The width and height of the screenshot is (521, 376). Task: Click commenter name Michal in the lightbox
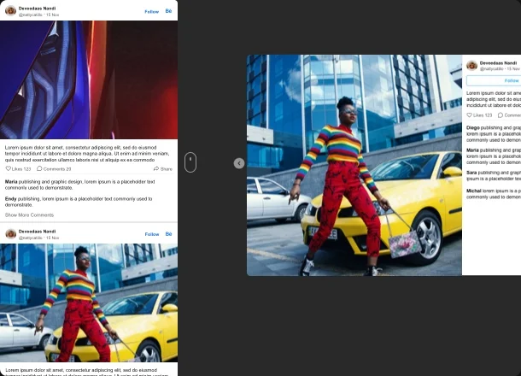pos(474,191)
